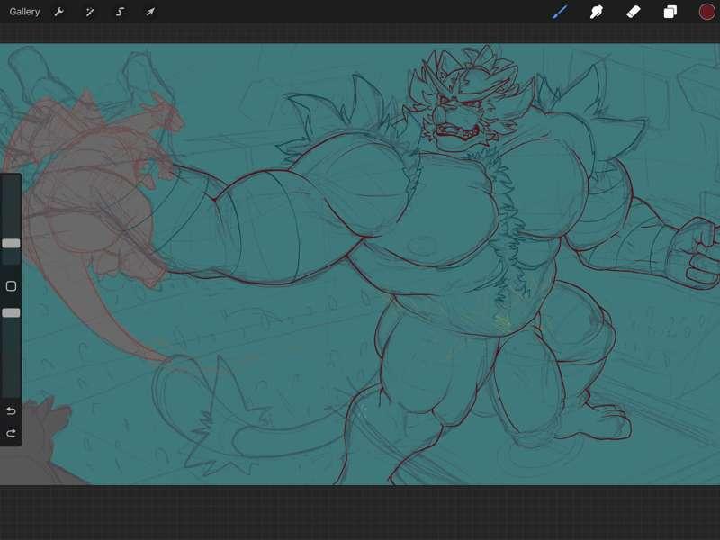Open the Adjustments magic wand menu
The width and height of the screenshot is (720, 540).
pos(89,12)
